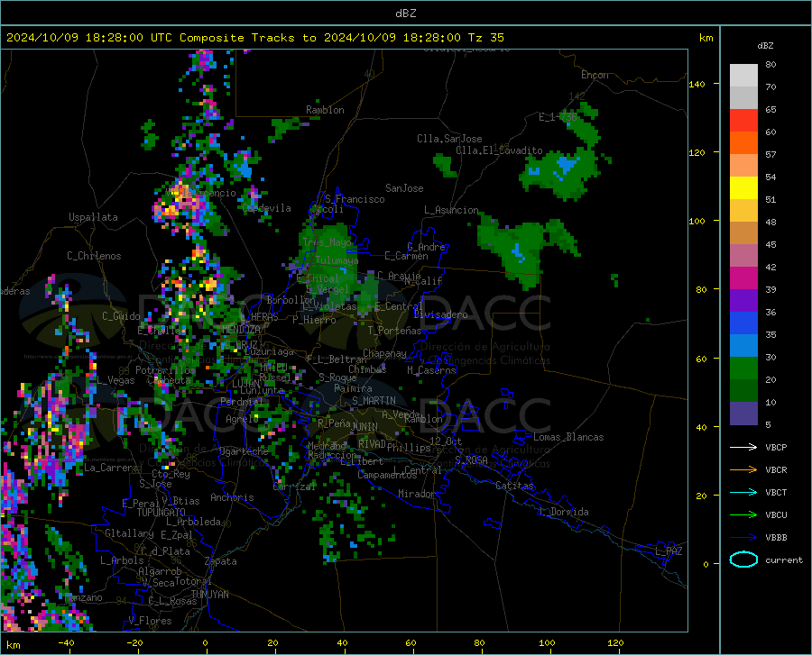Click the 60 tick on vertical axis
The image size is (812, 655).
point(701,359)
